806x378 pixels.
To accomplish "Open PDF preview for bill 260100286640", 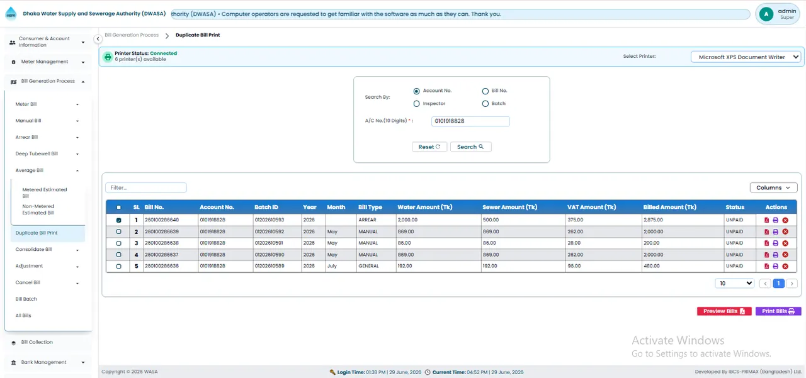I will click(x=766, y=220).
